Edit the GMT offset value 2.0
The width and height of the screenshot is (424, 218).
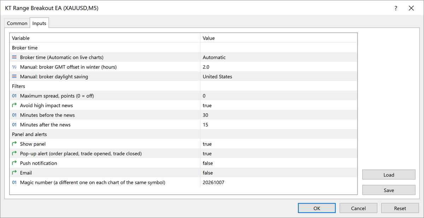pyautogui.click(x=279, y=67)
